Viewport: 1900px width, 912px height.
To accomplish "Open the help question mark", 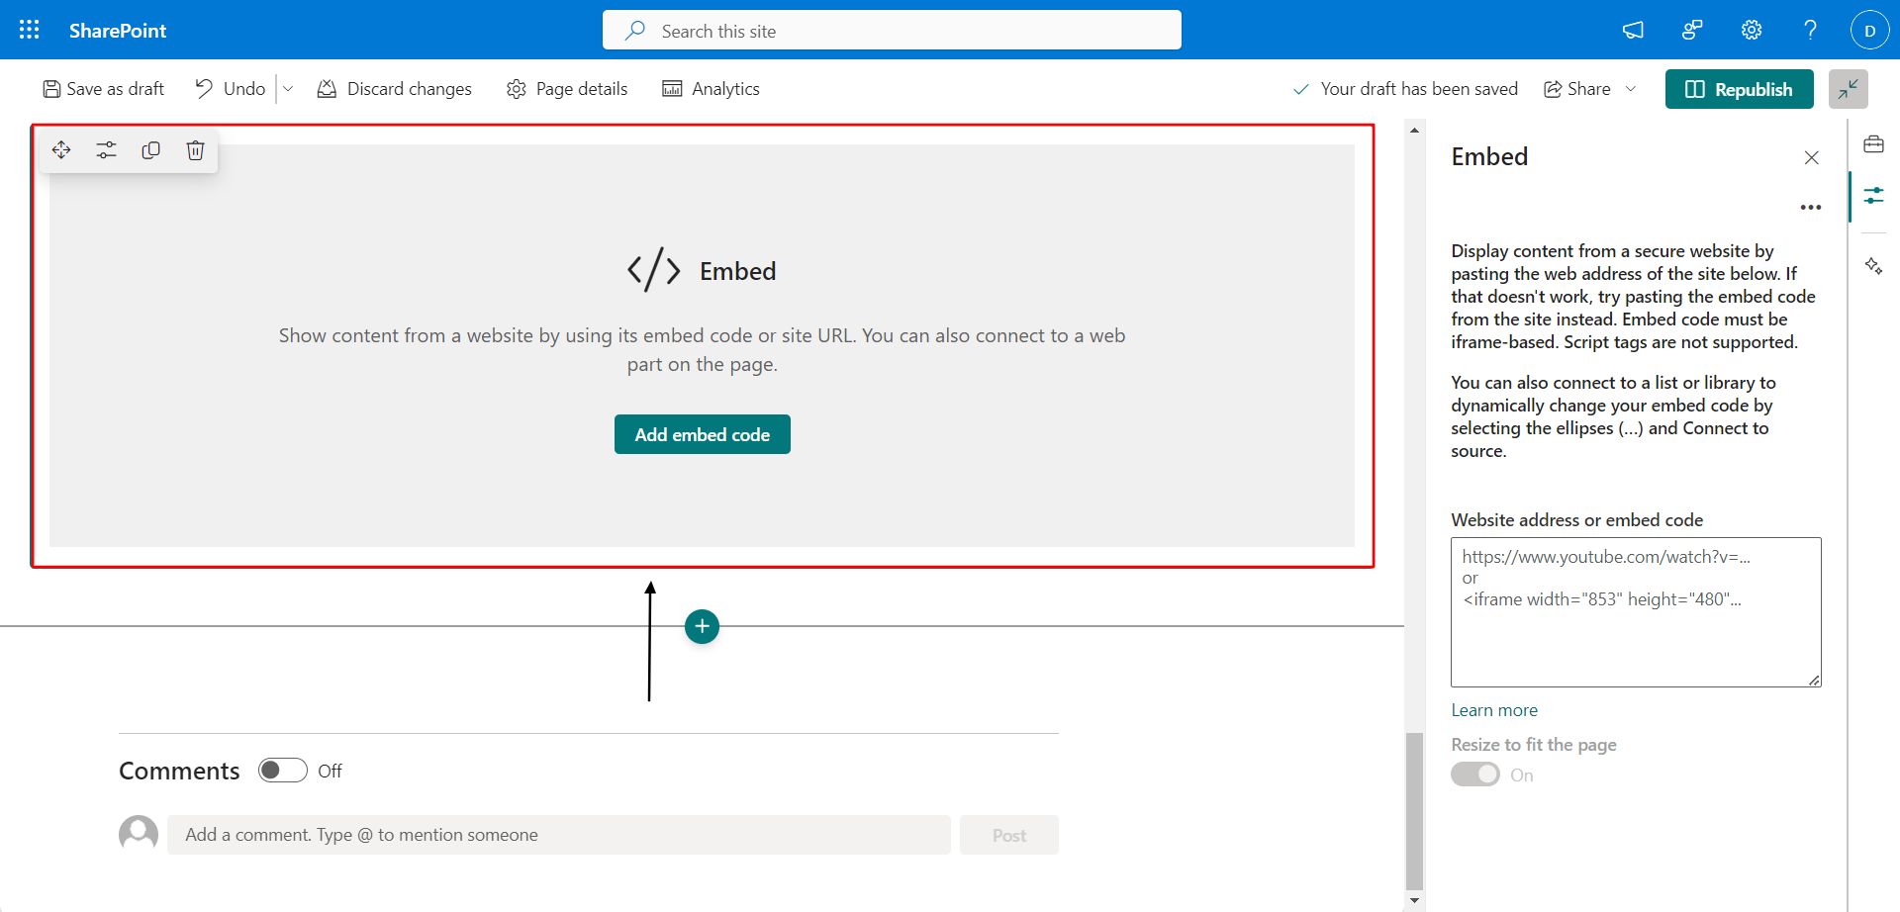I will [1810, 30].
